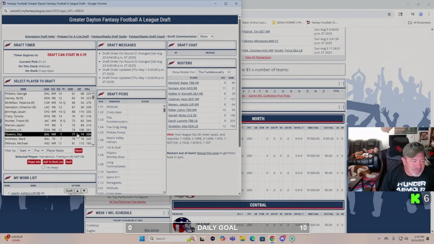Open Windows Start menu

[142, 239]
